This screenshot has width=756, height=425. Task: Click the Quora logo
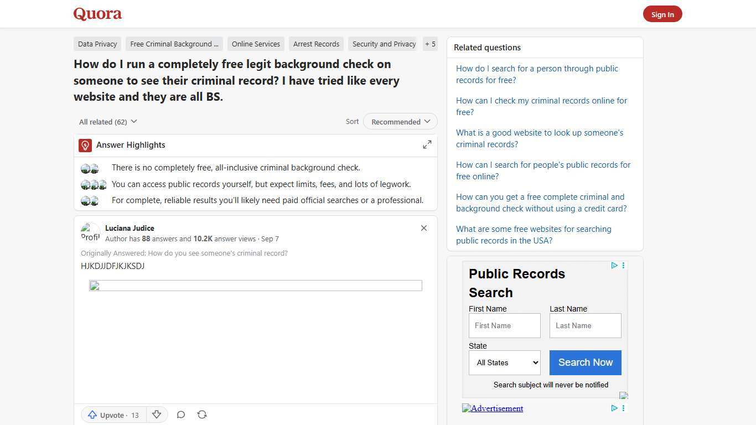(97, 14)
